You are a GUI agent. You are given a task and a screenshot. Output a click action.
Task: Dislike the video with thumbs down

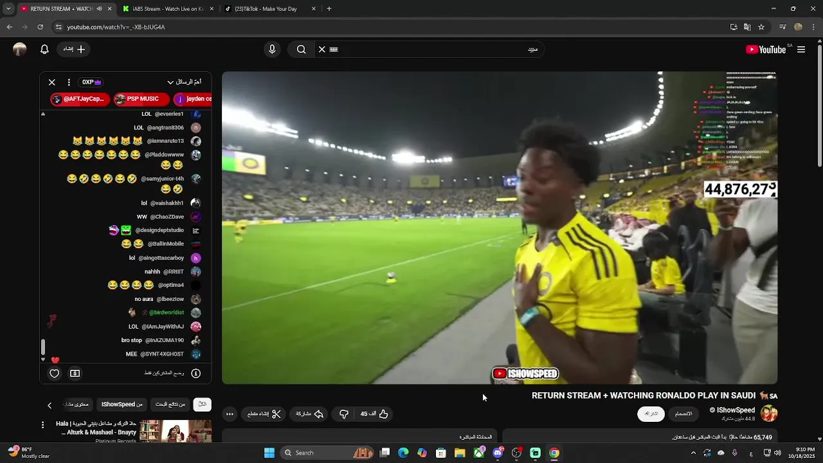[344, 414]
